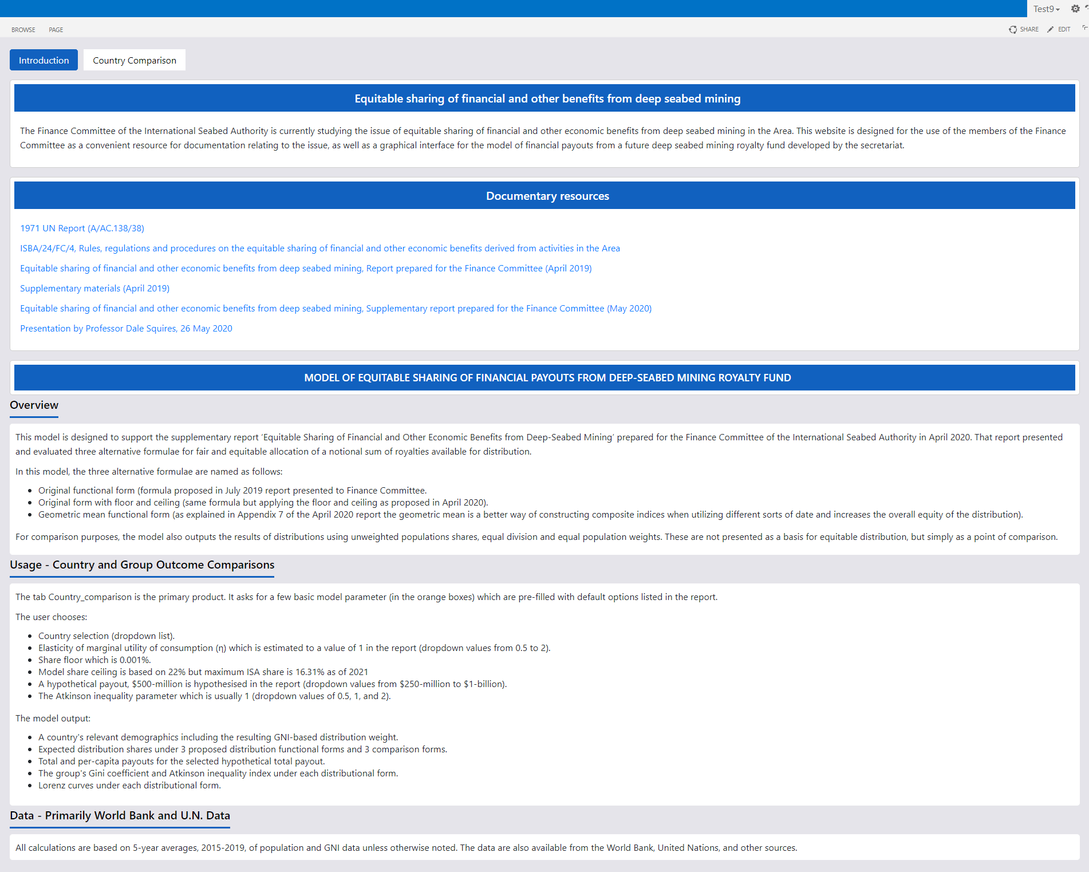Click the 'A hypothetical payout, $500-million' bullet

click(x=273, y=684)
